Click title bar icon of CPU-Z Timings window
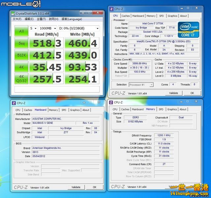Screen dimensions: 211x198 [x=111, y=103]
